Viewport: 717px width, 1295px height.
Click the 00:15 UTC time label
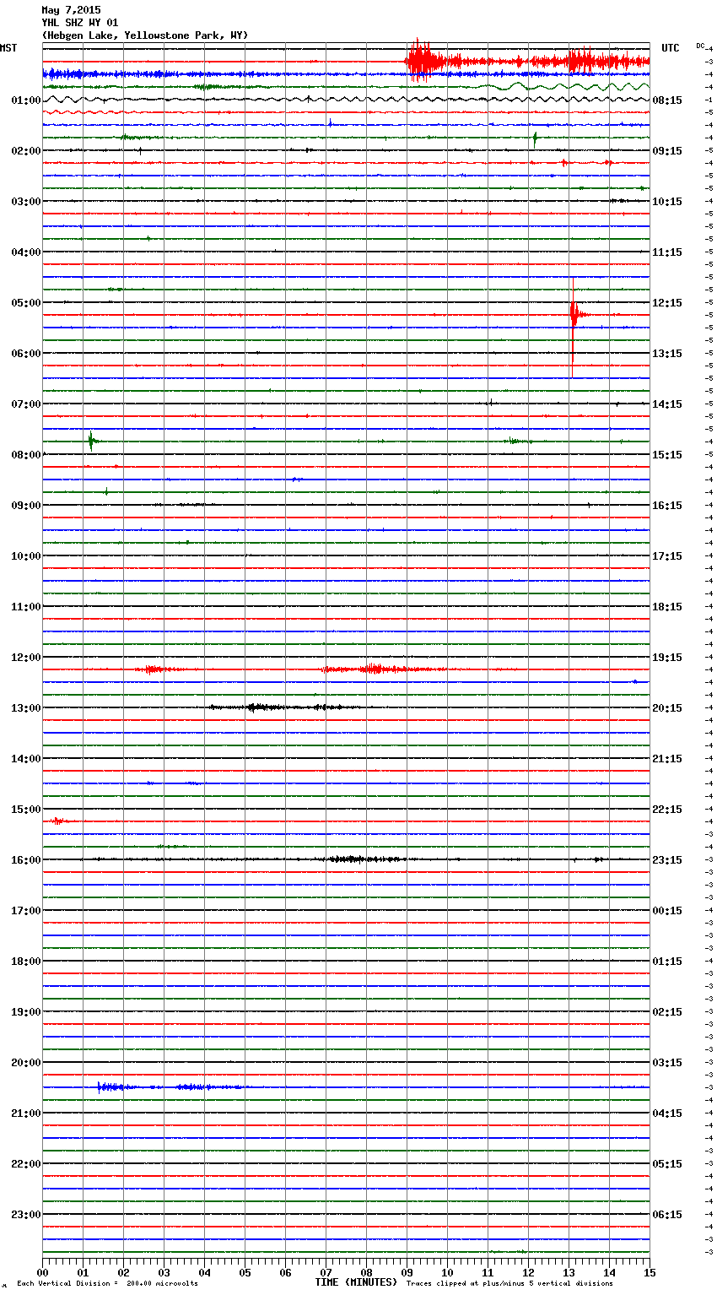pyautogui.click(x=667, y=911)
